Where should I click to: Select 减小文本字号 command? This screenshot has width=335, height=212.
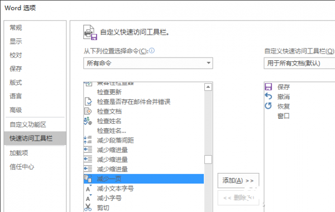coord(116,189)
